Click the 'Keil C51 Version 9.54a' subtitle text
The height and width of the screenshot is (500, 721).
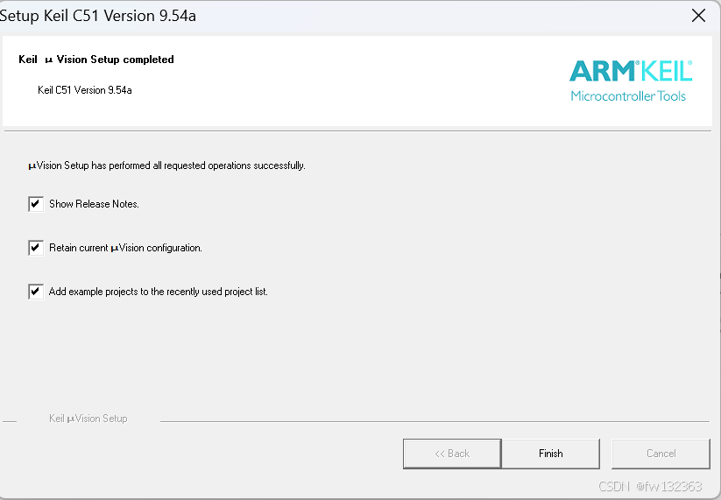(85, 90)
